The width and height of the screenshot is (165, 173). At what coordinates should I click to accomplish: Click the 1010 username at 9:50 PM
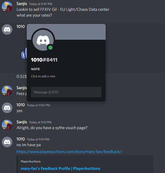tap(20, 105)
